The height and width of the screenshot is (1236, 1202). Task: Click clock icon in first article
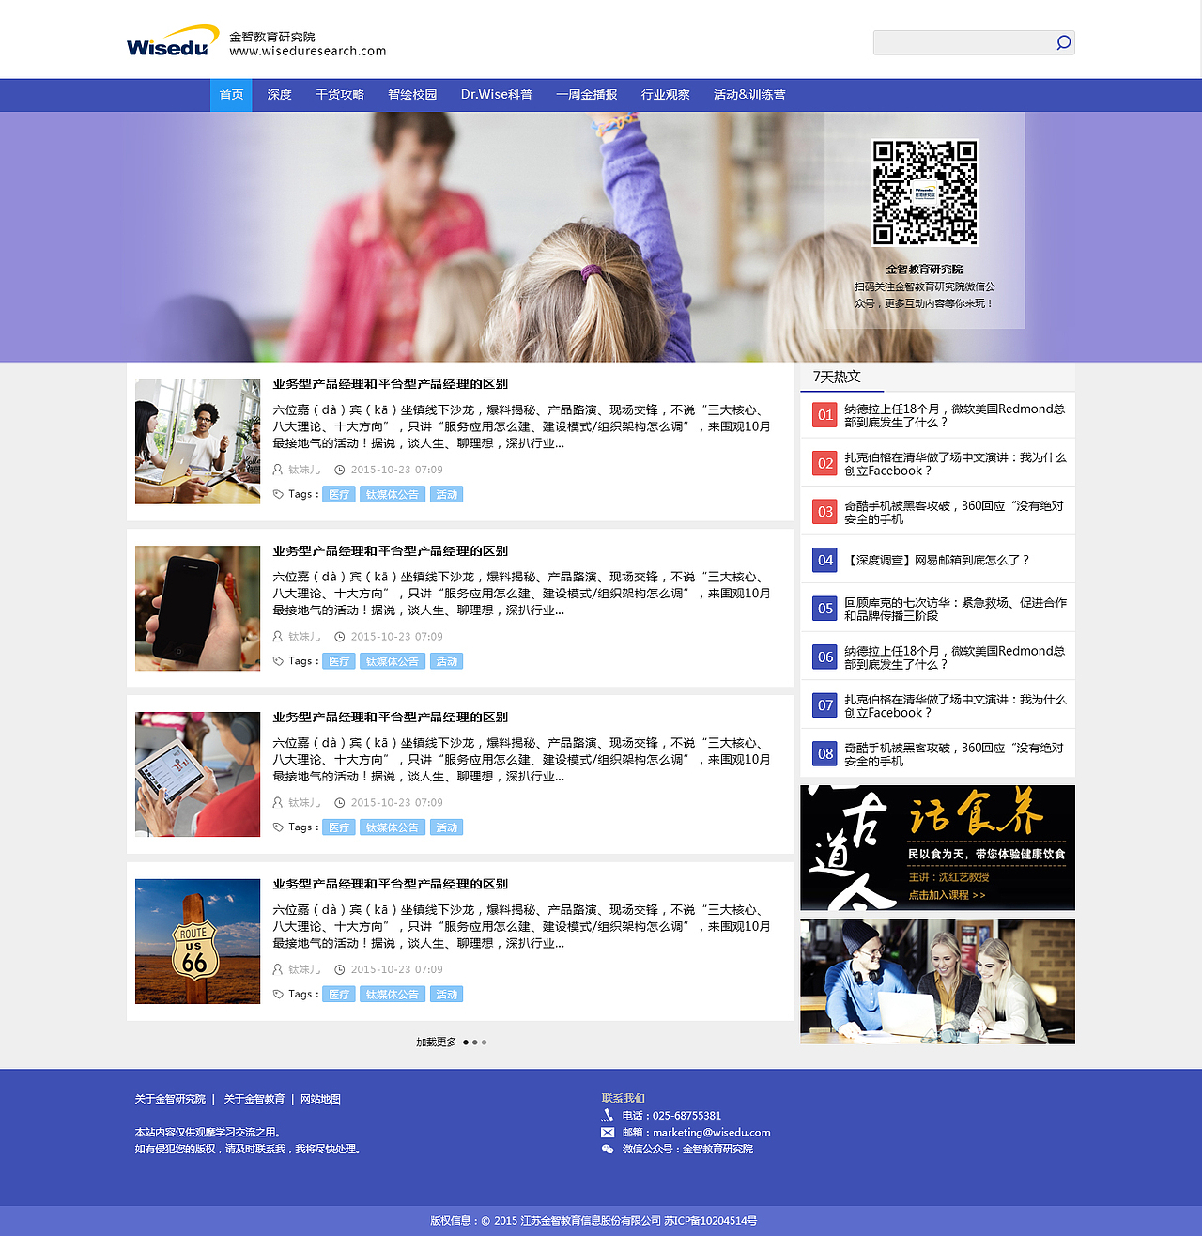point(340,470)
